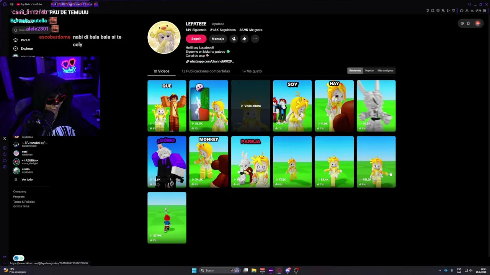Open the browser account profile icon

[x=467, y=11]
